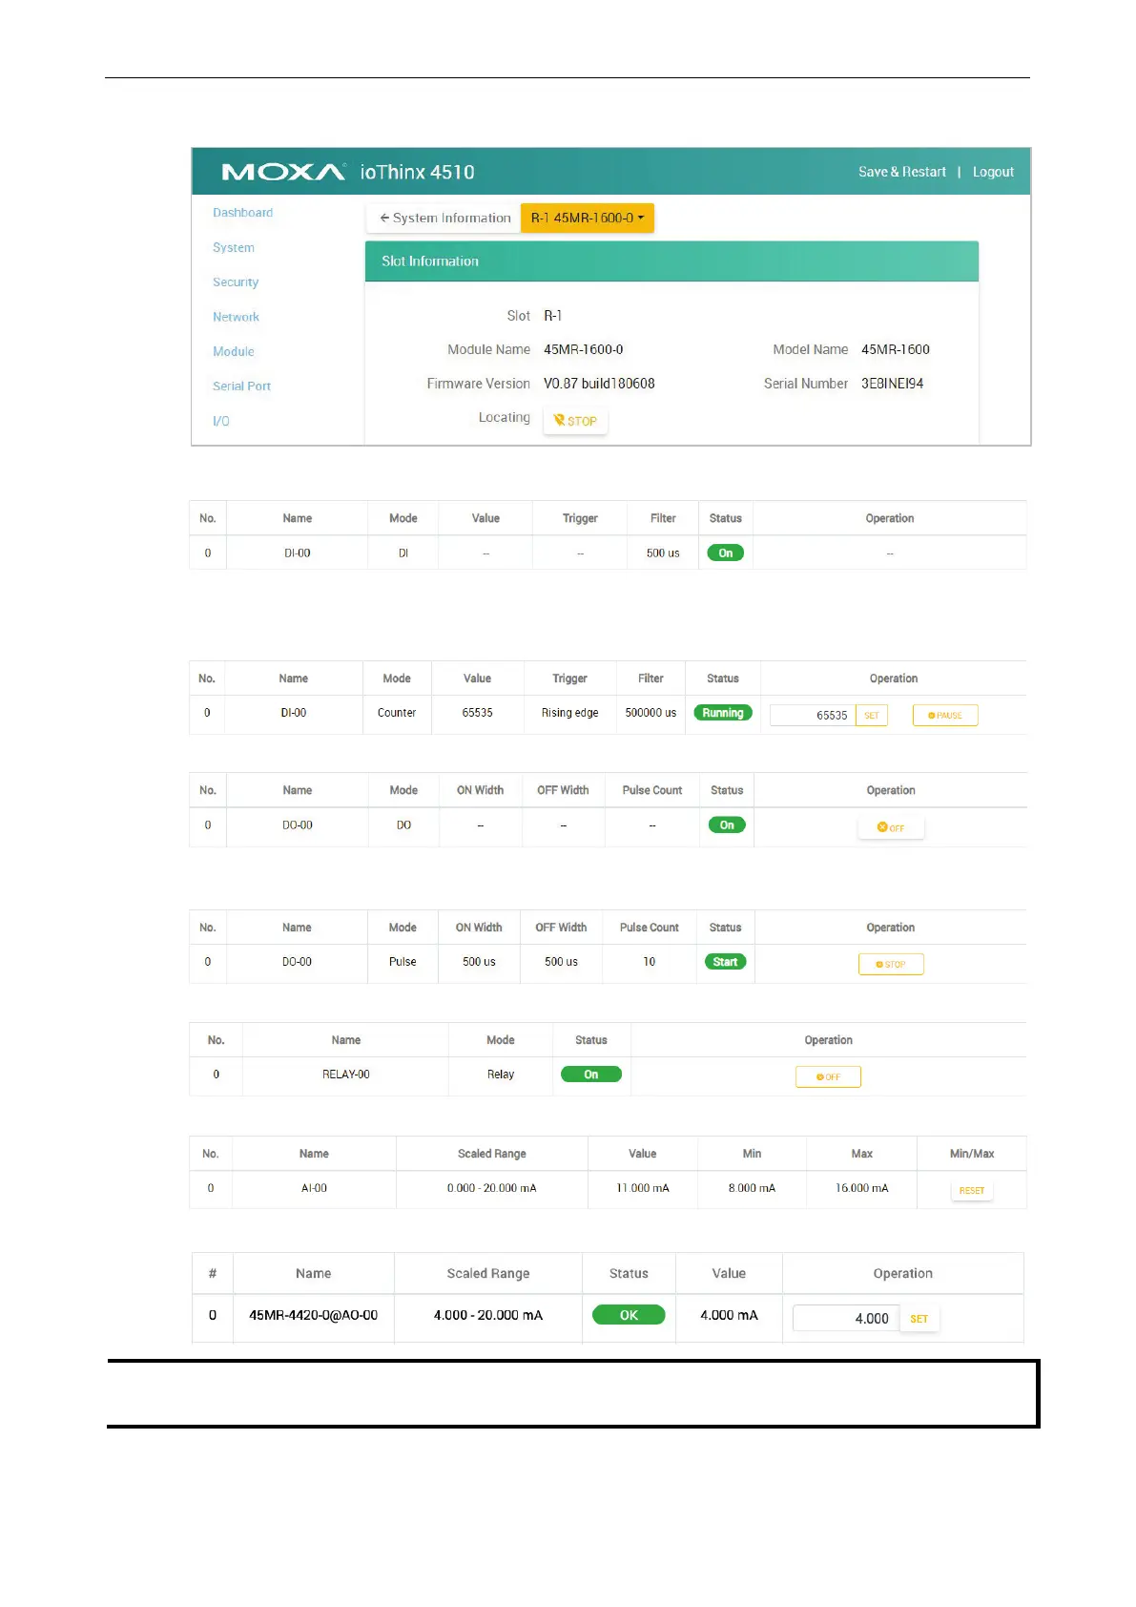This screenshot has height=1607, width=1136.
Task: Click AI-00 name cell
Action: [x=314, y=1188]
